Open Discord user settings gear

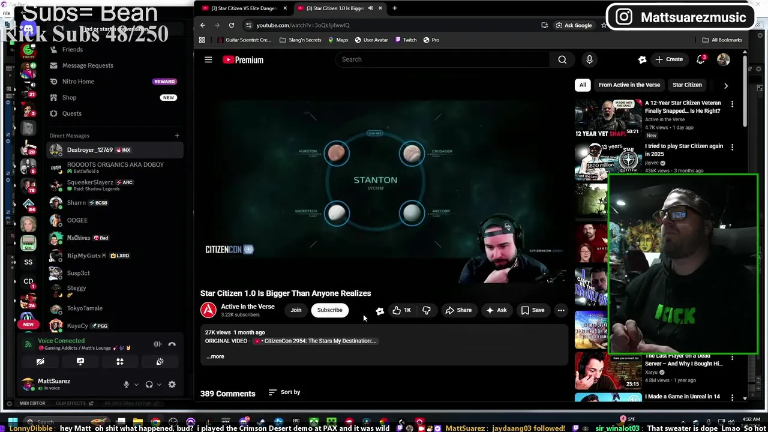(172, 385)
